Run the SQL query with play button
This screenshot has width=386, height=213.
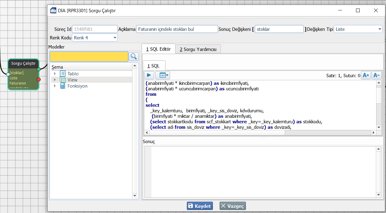click(x=149, y=75)
